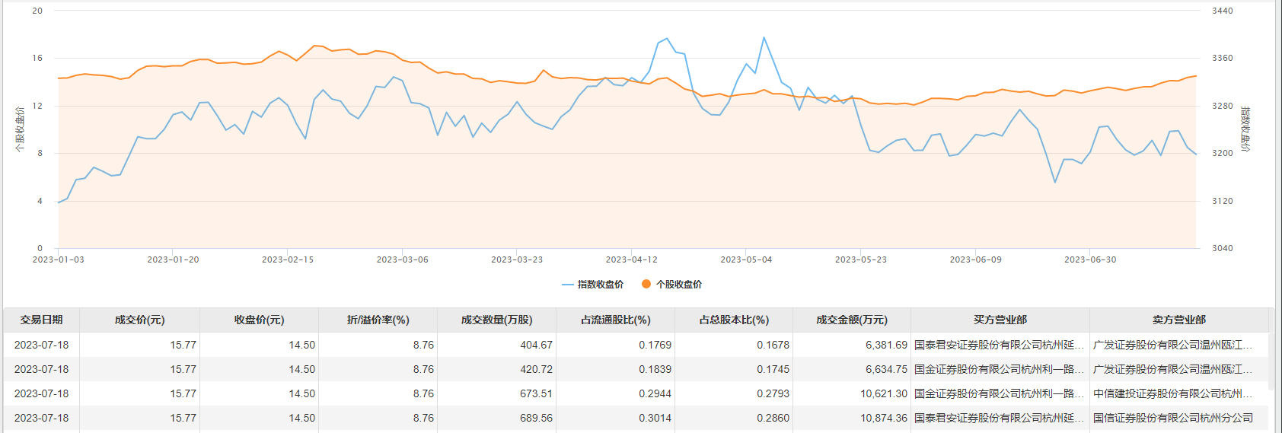Click the 2023-01-20 x-axis date label

click(173, 259)
